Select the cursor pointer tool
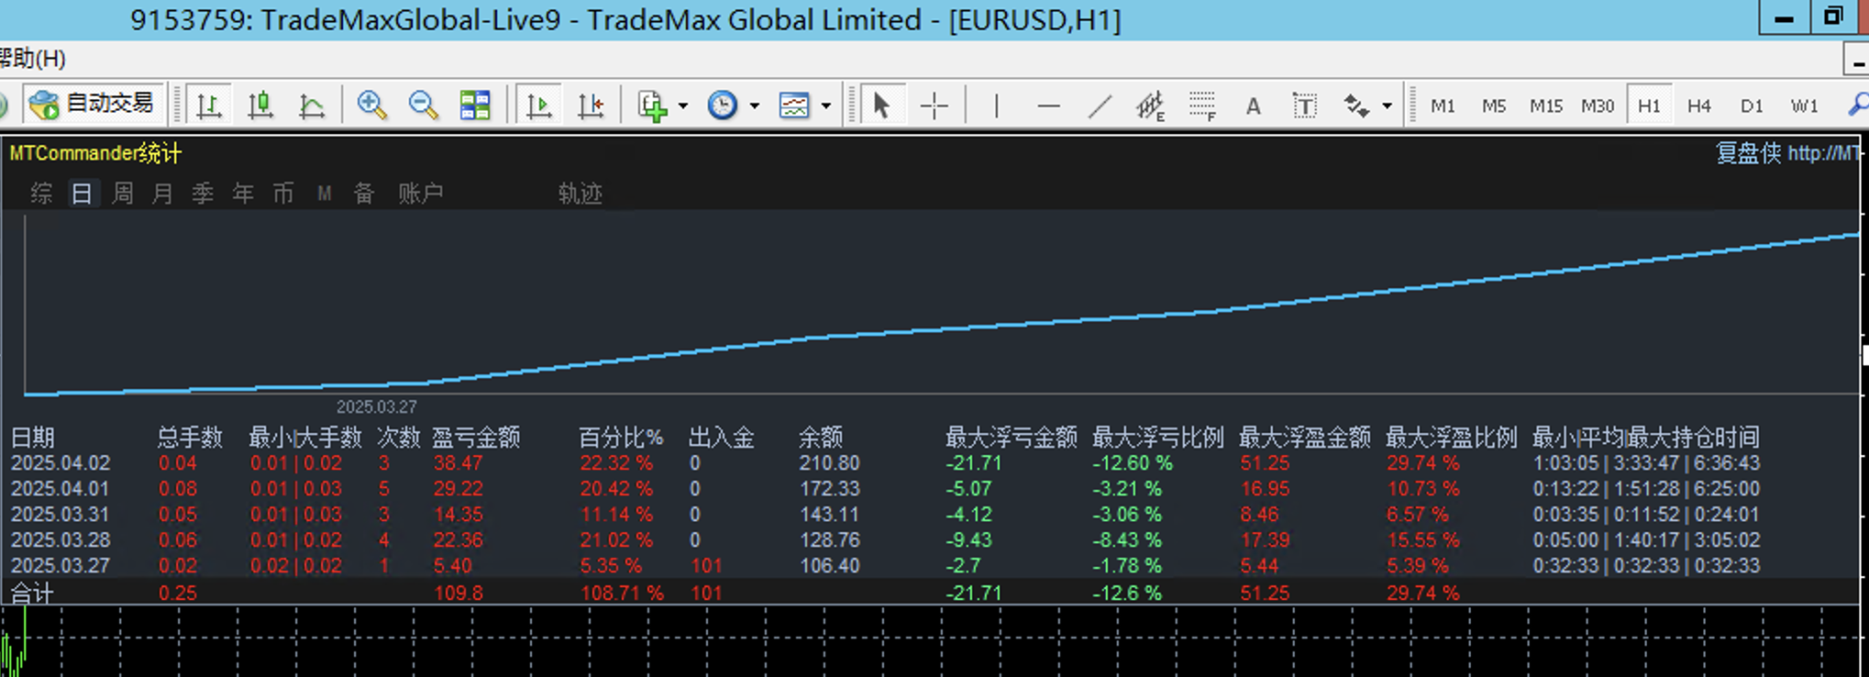This screenshot has width=1869, height=677. (x=881, y=105)
